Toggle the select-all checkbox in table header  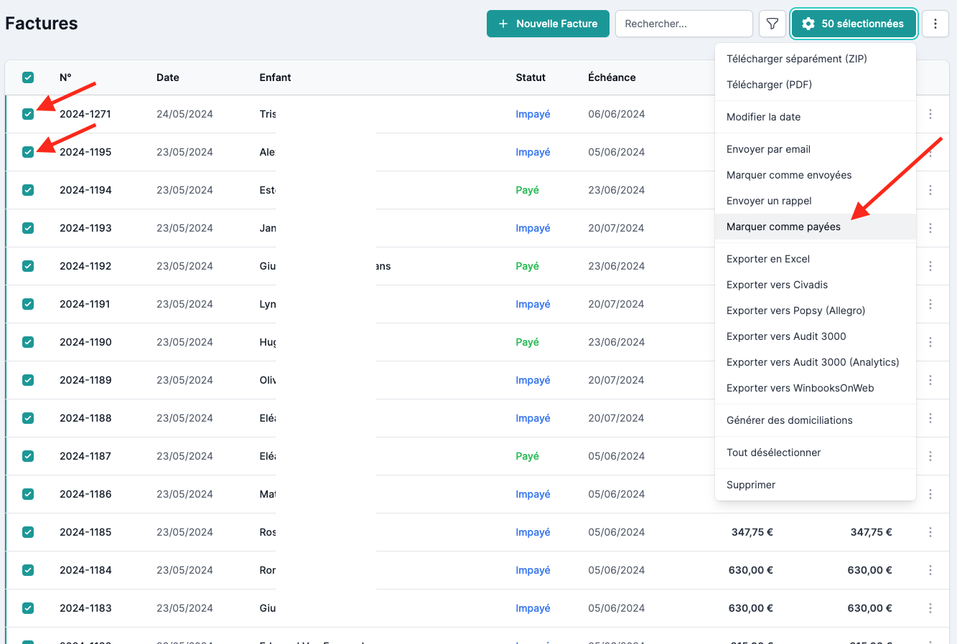(28, 77)
